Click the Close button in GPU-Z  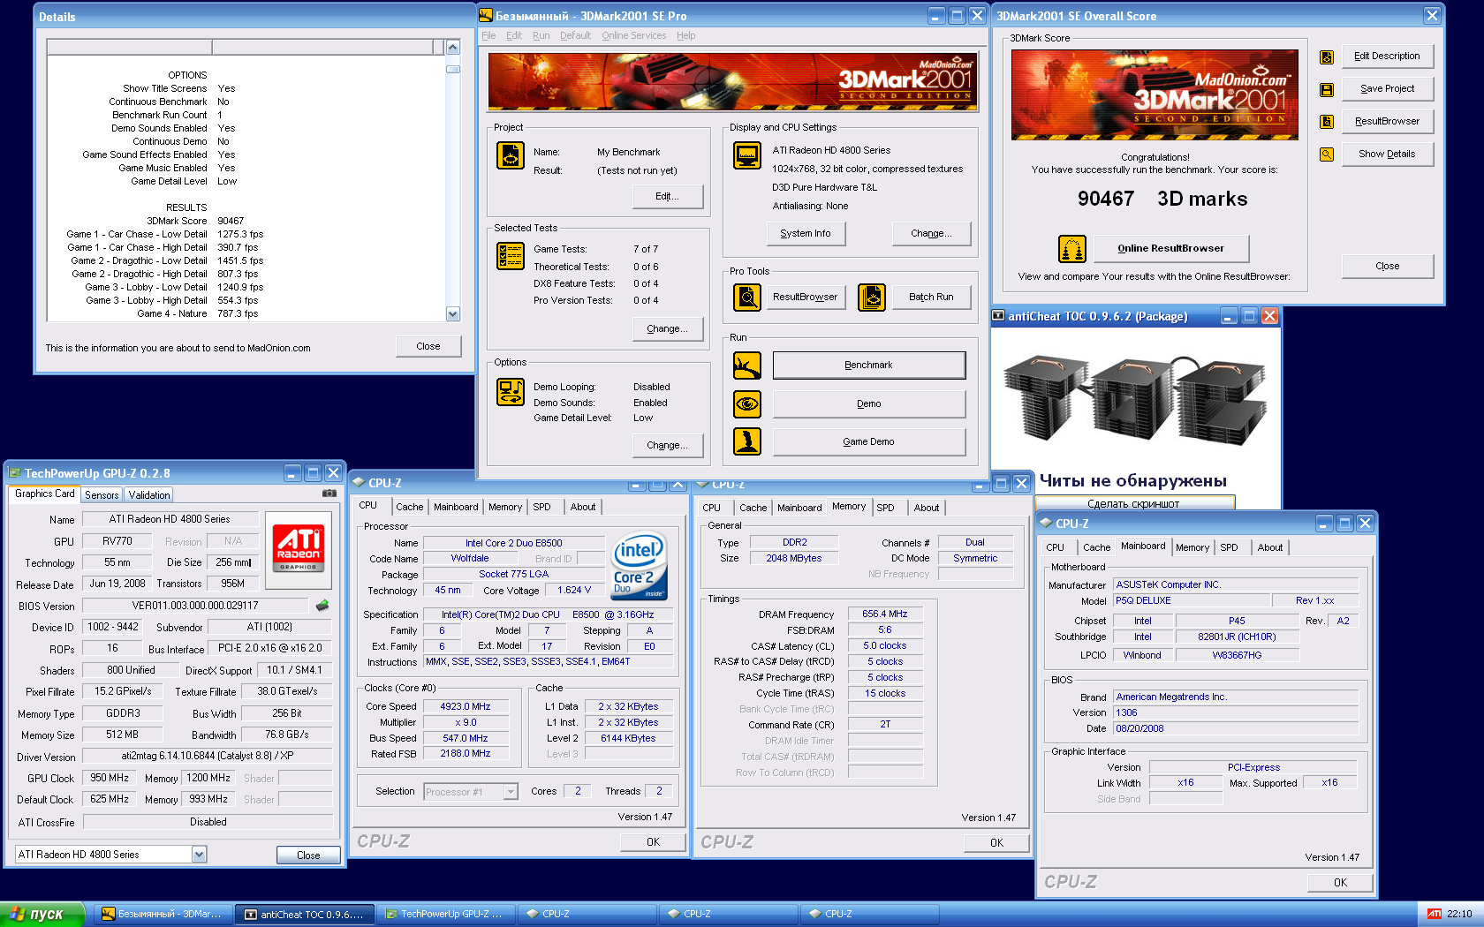[x=308, y=855]
